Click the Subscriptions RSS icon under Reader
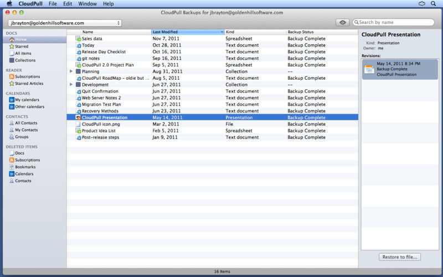 click(x=12, y=76)
